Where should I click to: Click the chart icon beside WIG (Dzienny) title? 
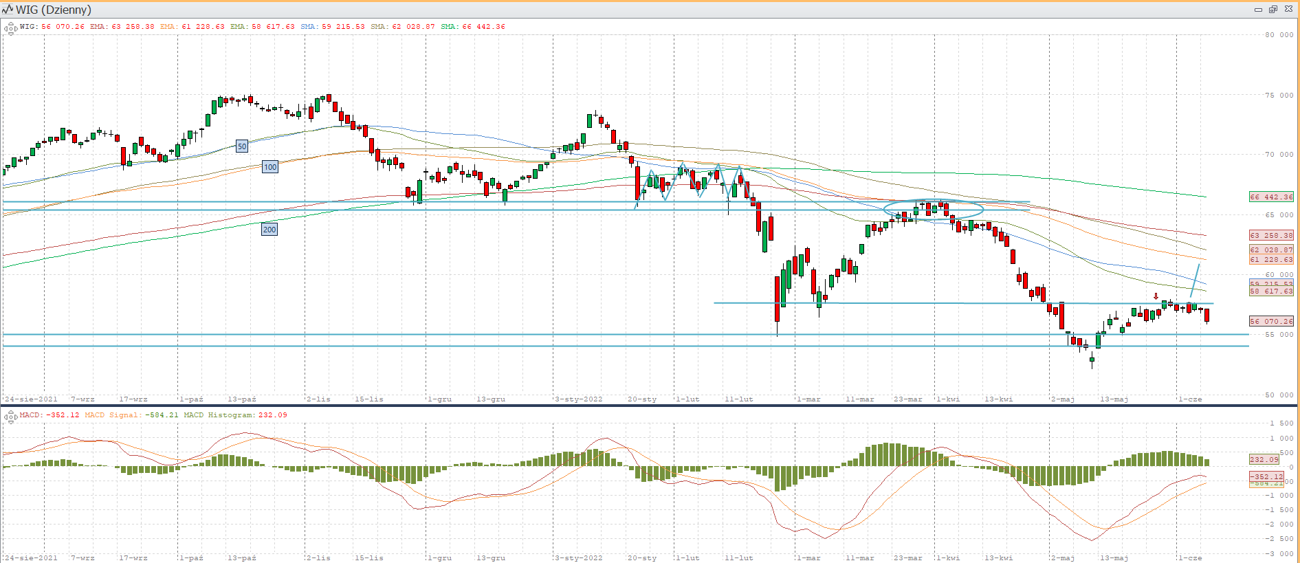[x=8, y=10]
